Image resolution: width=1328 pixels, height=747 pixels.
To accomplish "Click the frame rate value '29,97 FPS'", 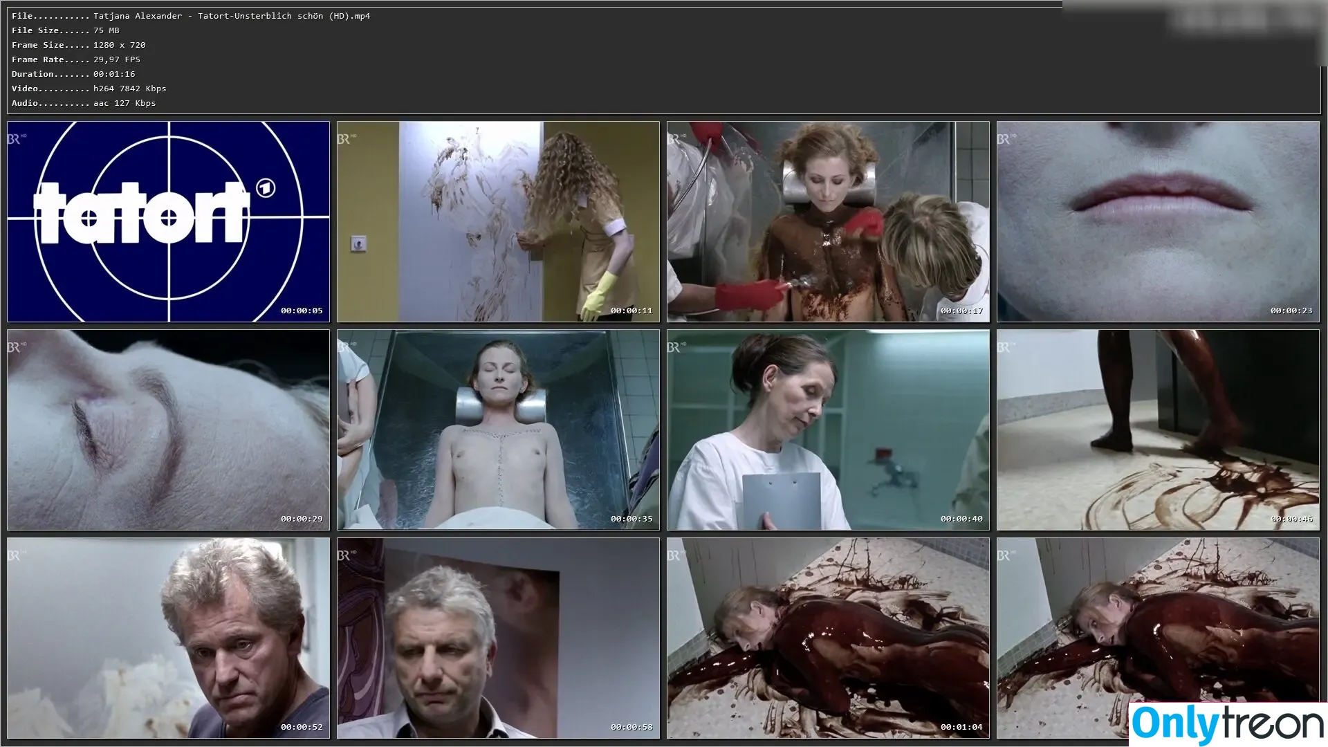I will coord(117,59).
